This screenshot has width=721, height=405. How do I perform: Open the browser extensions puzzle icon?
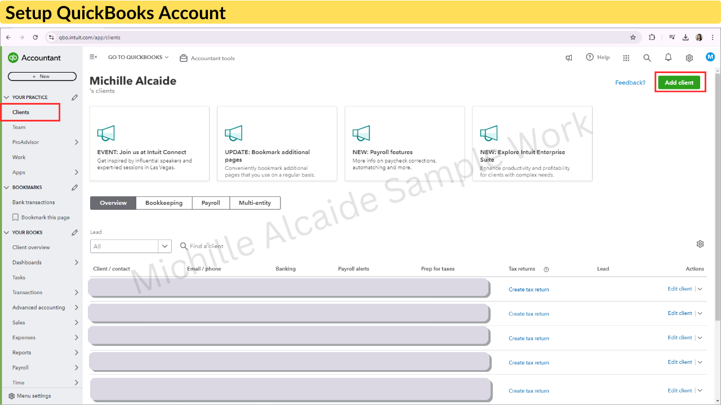click(x=652, y=38)
